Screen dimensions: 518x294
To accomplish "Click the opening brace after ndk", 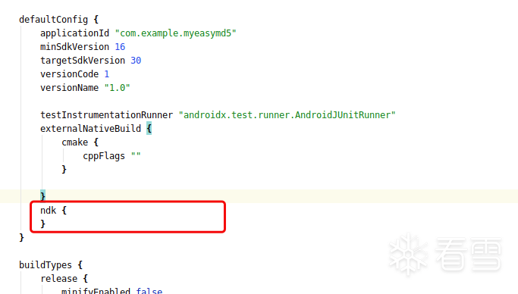I will tap(64, 211).
